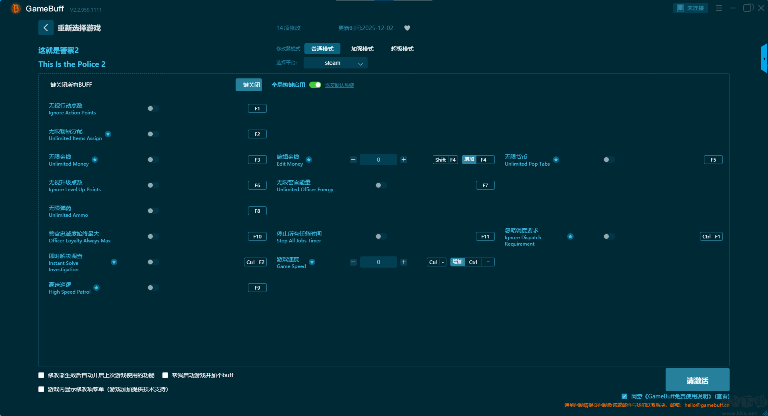Check the in-game cheat menu display checkbox
This screenshot has width=768, height=416.
tap(41, 389)
